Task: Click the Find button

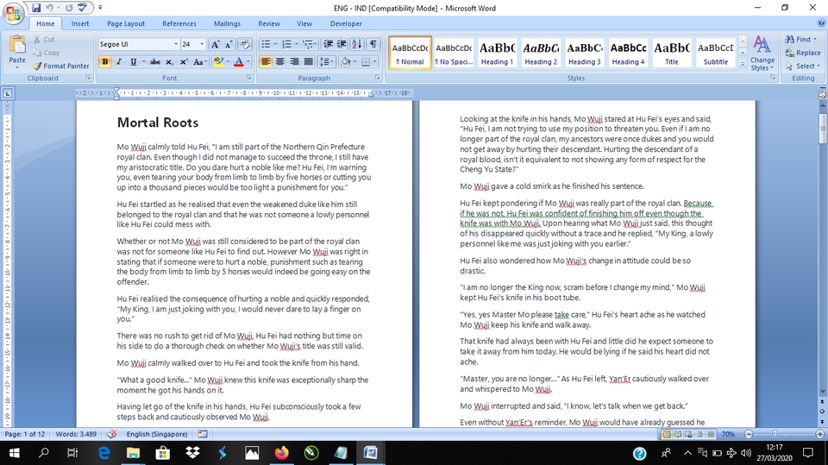Action: click(800, 39)
